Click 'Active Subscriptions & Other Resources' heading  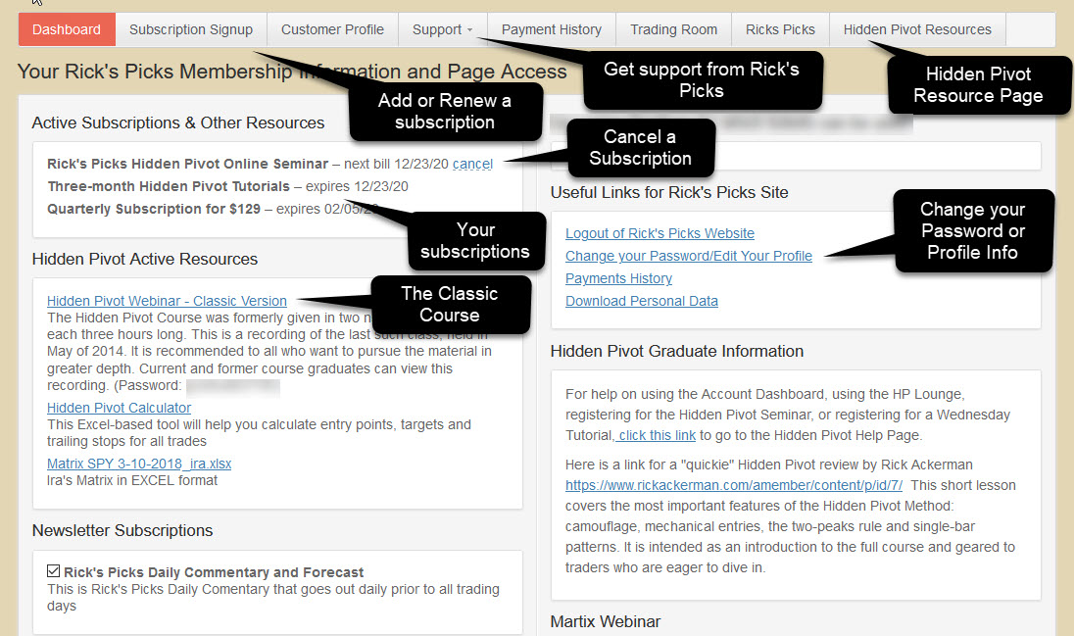coord(178,122)
